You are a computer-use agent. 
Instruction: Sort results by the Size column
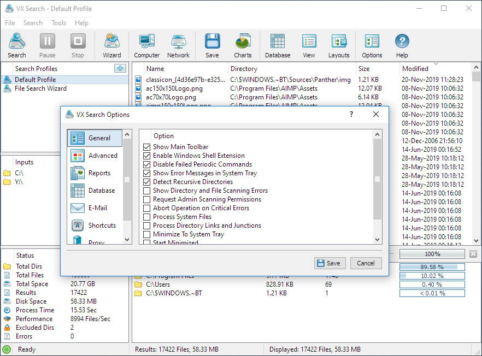378,68
